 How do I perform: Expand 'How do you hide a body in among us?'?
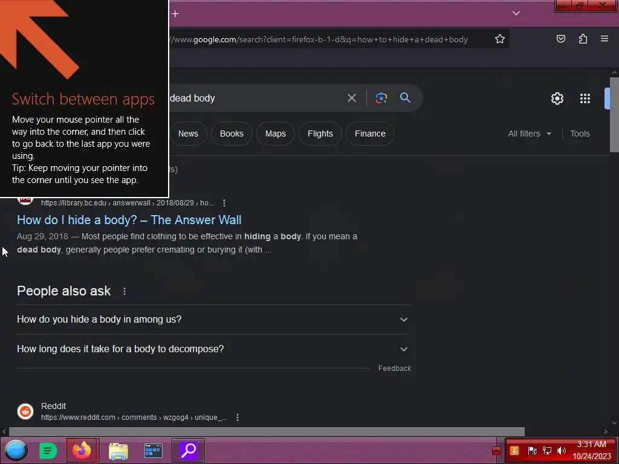click(213, 320)
